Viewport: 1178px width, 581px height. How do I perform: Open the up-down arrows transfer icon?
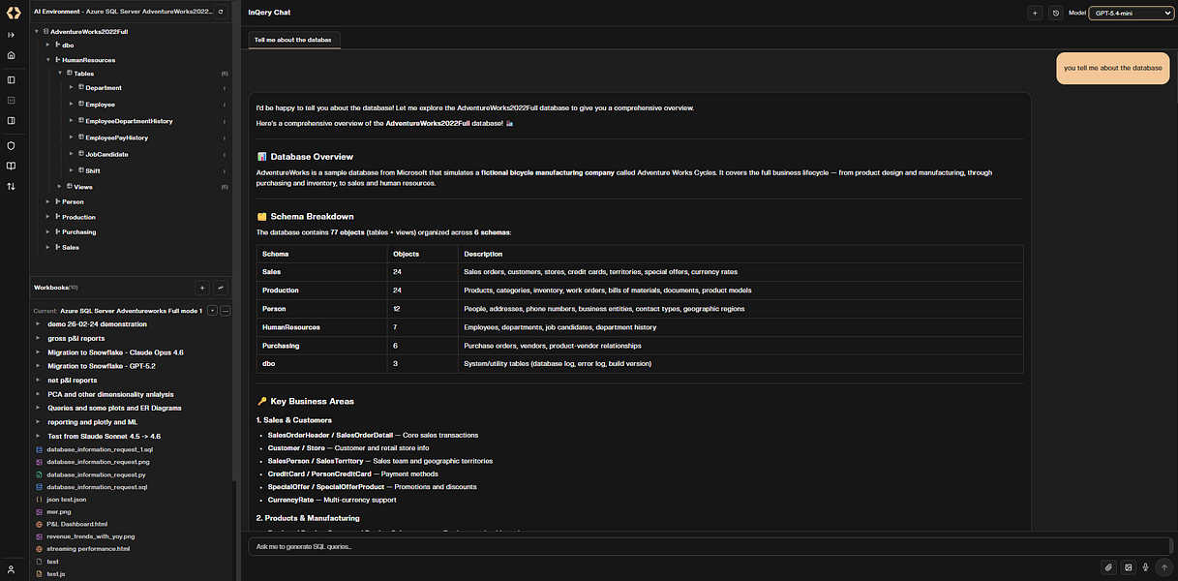[12, 186]
